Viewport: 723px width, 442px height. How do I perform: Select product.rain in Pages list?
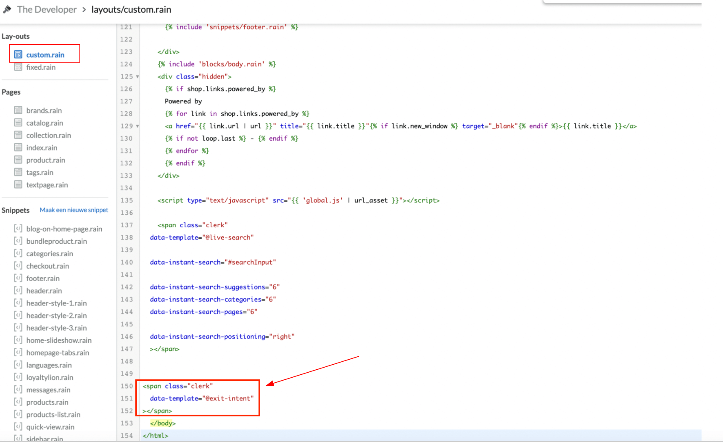click(45, 160)
